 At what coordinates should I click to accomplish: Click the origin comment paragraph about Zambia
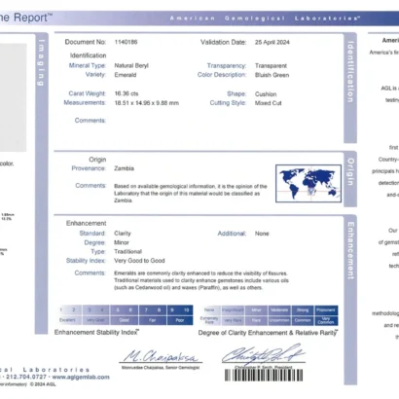pyautogui.click(x=191, y=194)
